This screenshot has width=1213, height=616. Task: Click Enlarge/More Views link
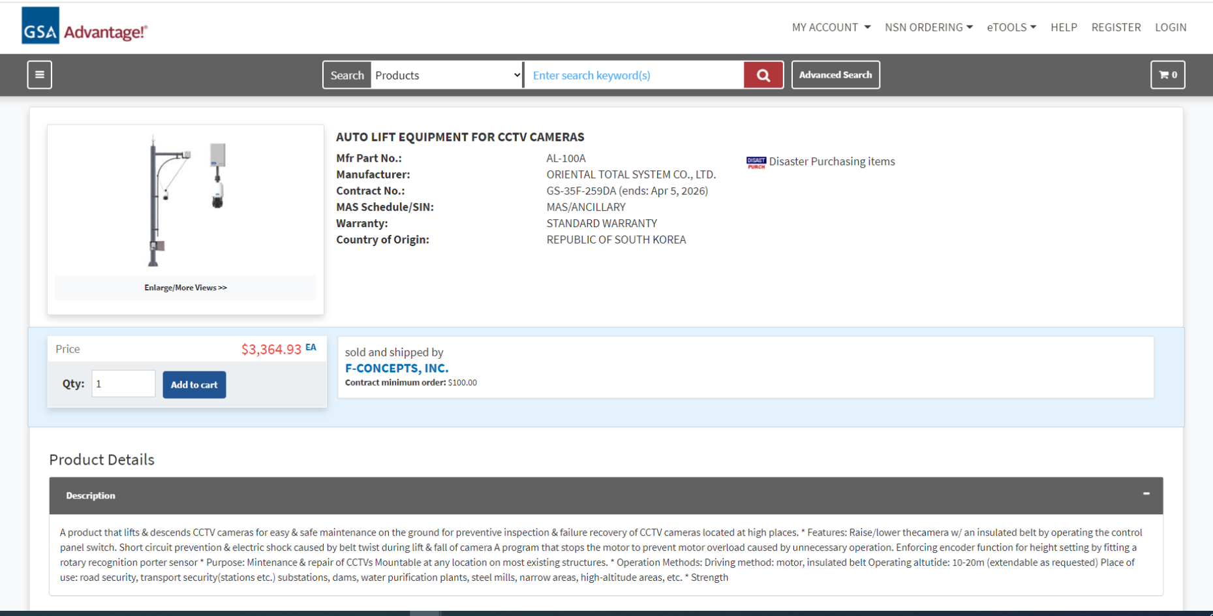tap(185, 288)
